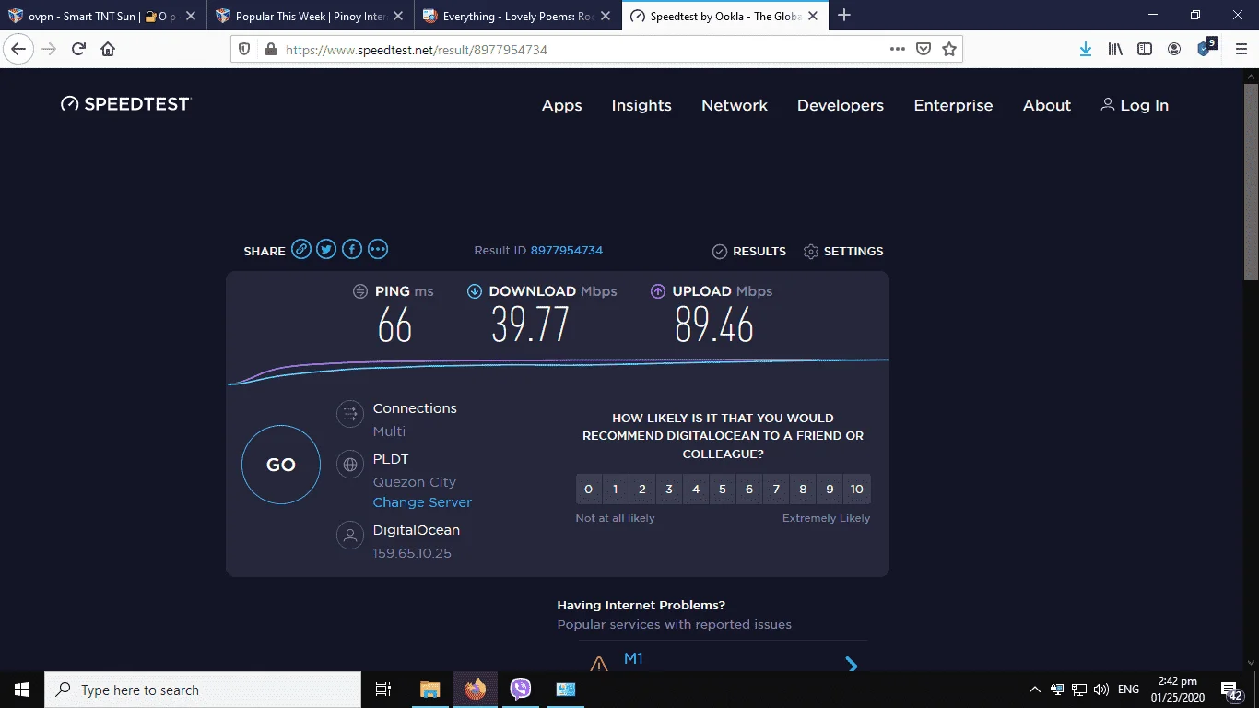Open the fourth pinned taskbar app
Viewport: 1259px width, 708px height.
click(x=566, y=690)
